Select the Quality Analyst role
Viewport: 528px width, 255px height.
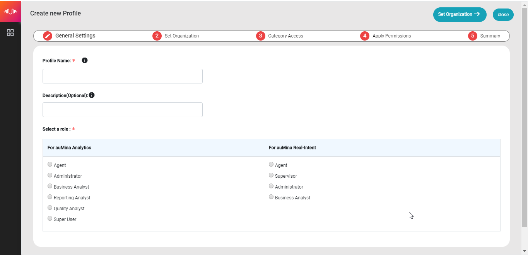pyautogui.click(x=50, y=207)
